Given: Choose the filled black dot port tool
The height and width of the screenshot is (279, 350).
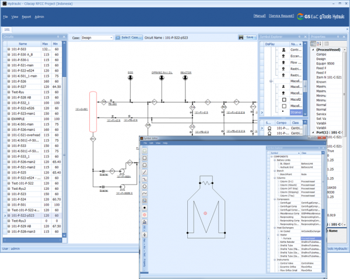Looking at the screenshot, I should pyautogui.click(x=145, y=208).
